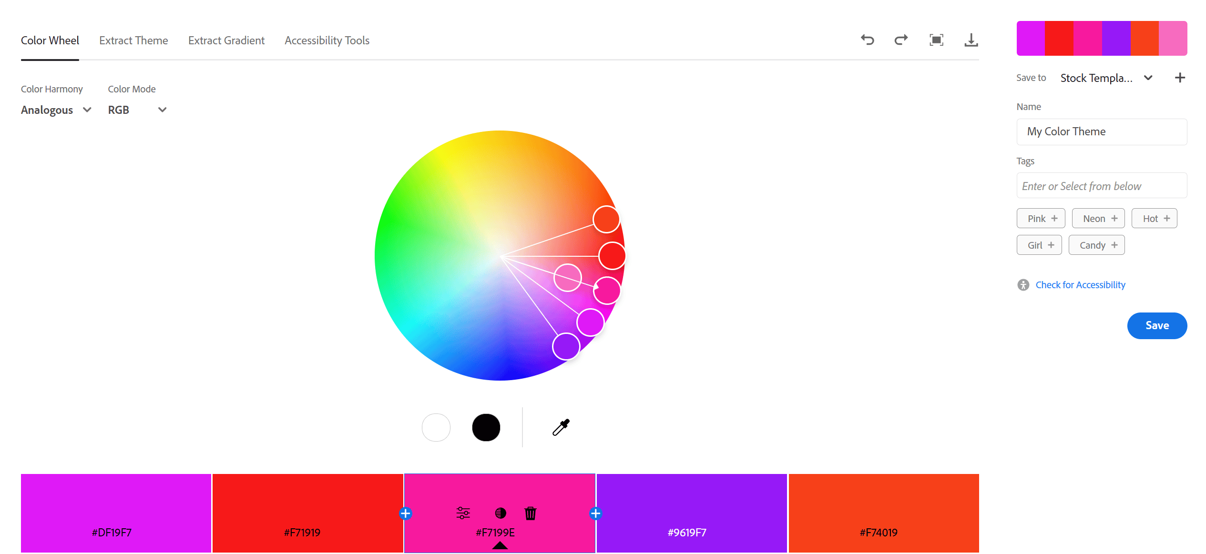Click the undo arrow icon
The height and width of the screenshot is (554, 1206).
867,40
